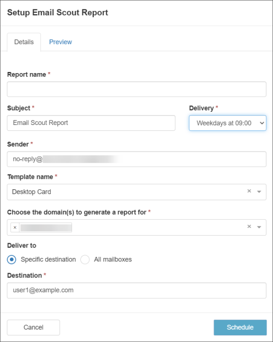Click the Schedule button
Screen dimensions: 273x342
coord(240,327)
